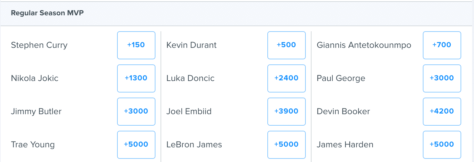Click Paul George +3000 odds button
The height and width of the screenshot is (162, 474).
(442, 78)
